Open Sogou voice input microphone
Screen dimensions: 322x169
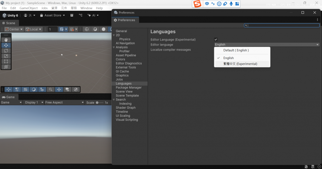coord(231,4)
